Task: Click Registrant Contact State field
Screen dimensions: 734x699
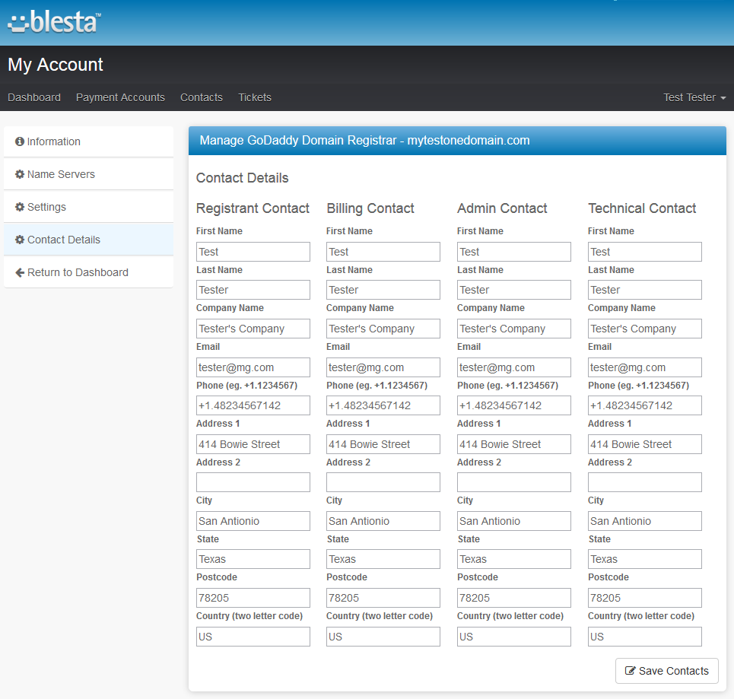Action: (x=253, y=559)
